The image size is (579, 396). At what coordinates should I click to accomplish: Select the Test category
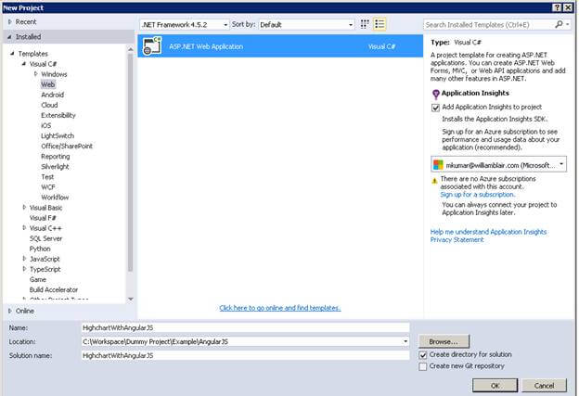pos(47,177)
